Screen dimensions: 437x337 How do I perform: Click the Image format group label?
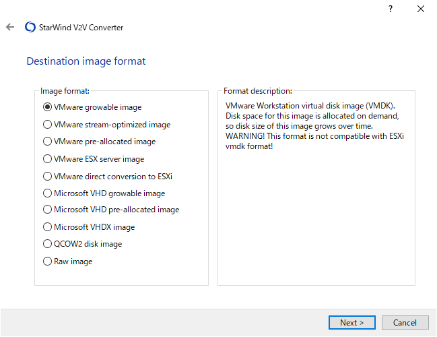[65, 91]
